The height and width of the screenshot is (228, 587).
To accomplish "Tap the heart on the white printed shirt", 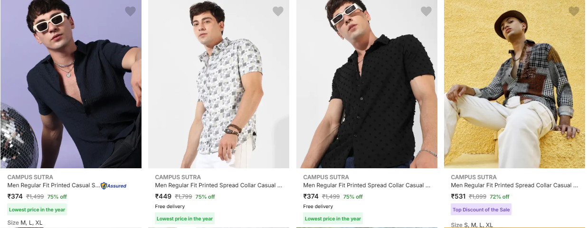I will 278,11.
